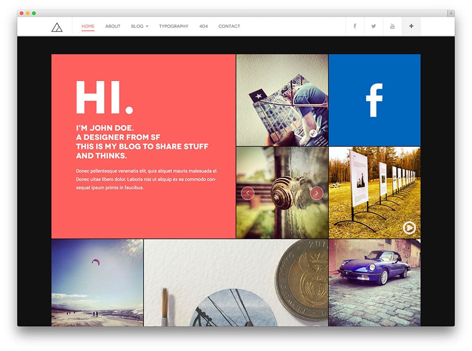
Task: Open the blue convertible car tile
Action: pos(374,283)
